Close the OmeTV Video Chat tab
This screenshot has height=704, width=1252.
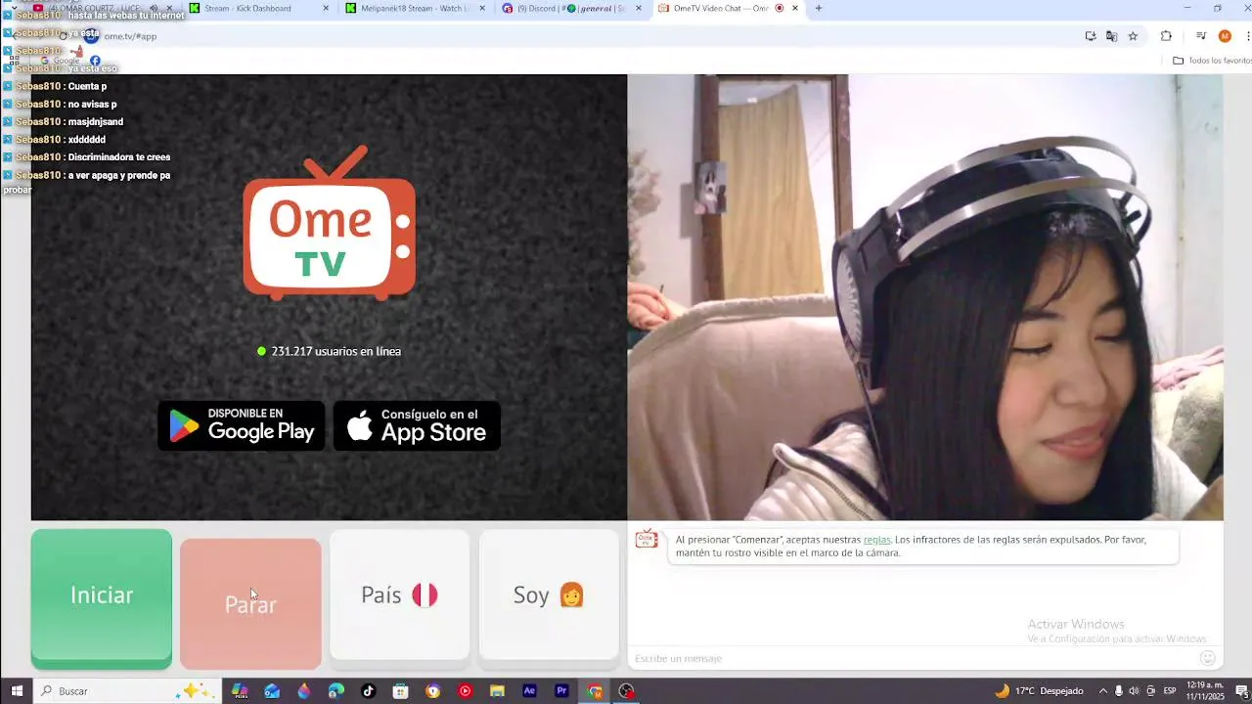795,9
